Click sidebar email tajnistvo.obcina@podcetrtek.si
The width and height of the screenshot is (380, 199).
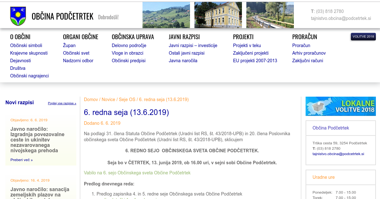coord(338,154)
